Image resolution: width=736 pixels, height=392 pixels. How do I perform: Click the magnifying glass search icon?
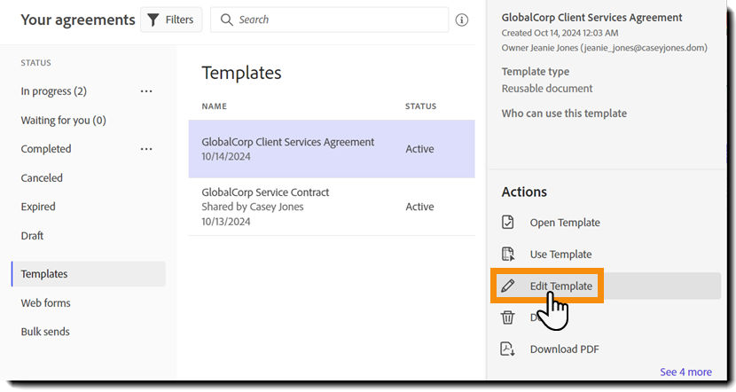pos(227,20)
